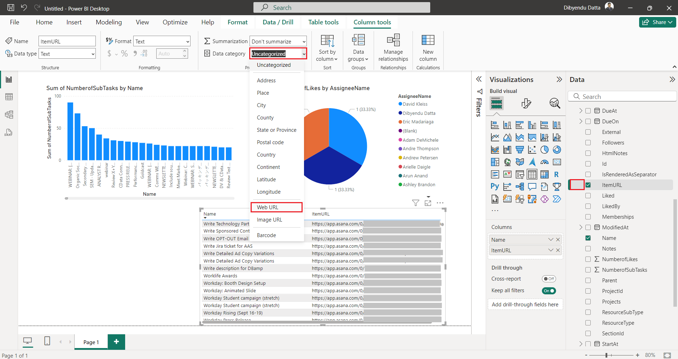Viewport: 678px width, 359px height.
Task: Click the Sort by column icon
Action: (x=327, y=41)
